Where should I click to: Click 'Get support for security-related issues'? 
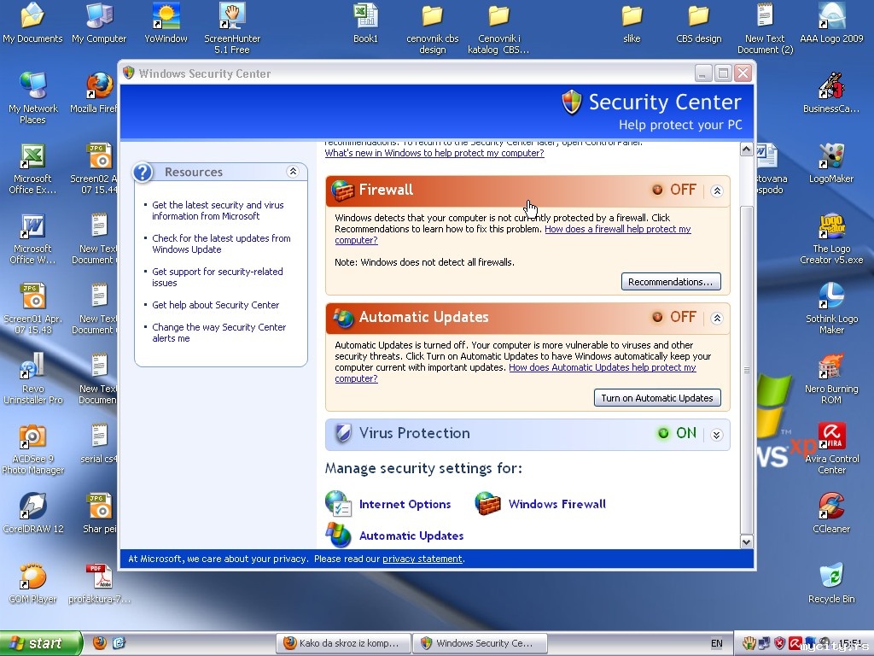tap(218, 278)
